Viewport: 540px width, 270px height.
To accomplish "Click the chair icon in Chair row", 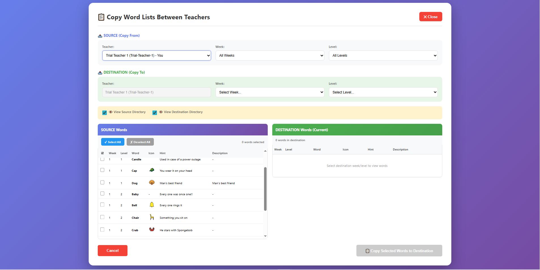I will (x=152, y=217).
